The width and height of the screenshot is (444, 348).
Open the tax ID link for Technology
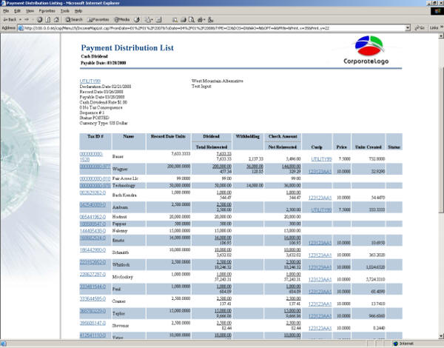point(95,185)
